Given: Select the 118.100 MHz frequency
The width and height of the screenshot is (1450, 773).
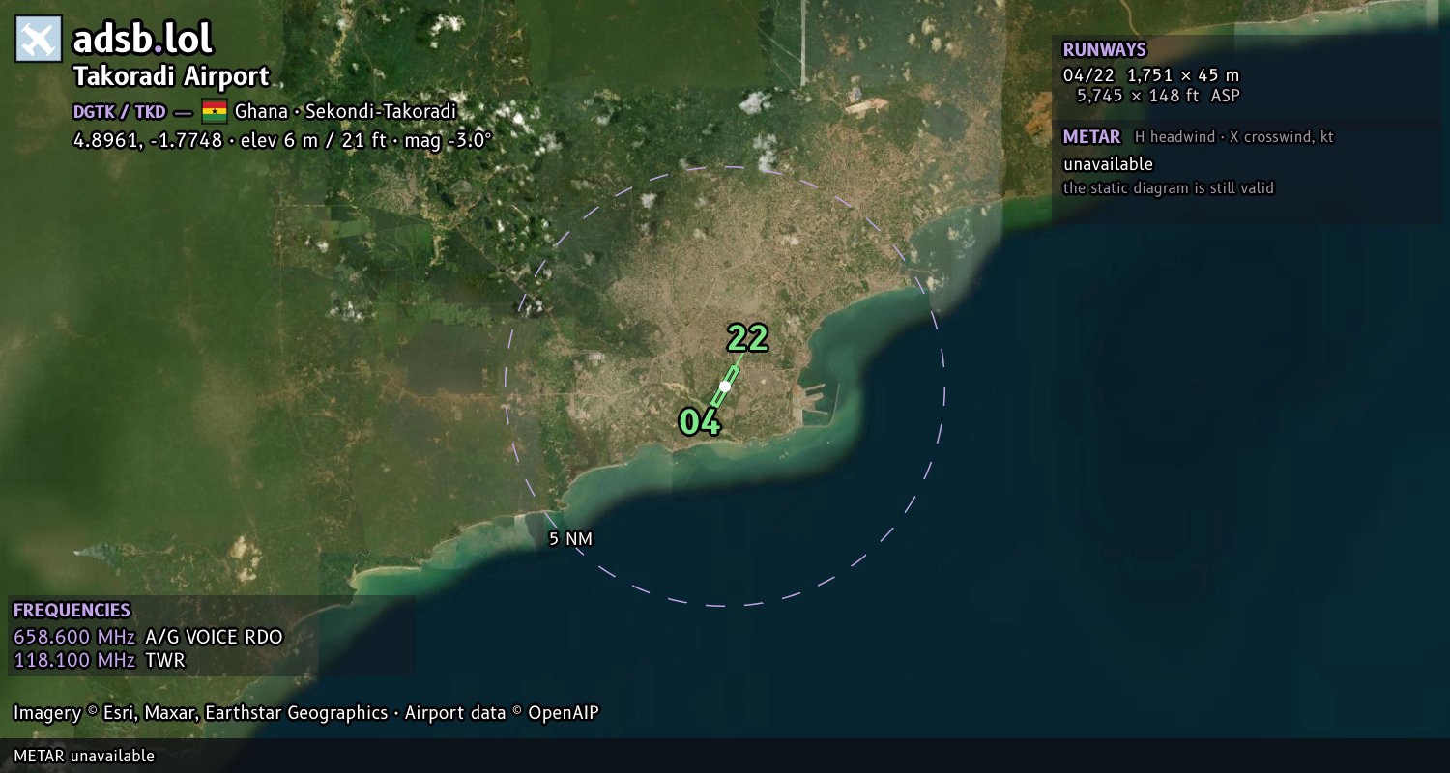Looking at the screenshot, I should click(74, 661).
